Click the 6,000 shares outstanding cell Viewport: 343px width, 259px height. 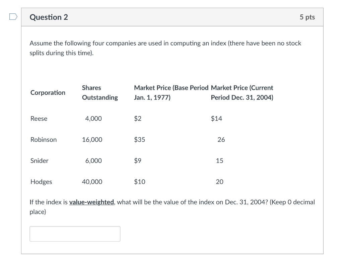pos(93,161)
